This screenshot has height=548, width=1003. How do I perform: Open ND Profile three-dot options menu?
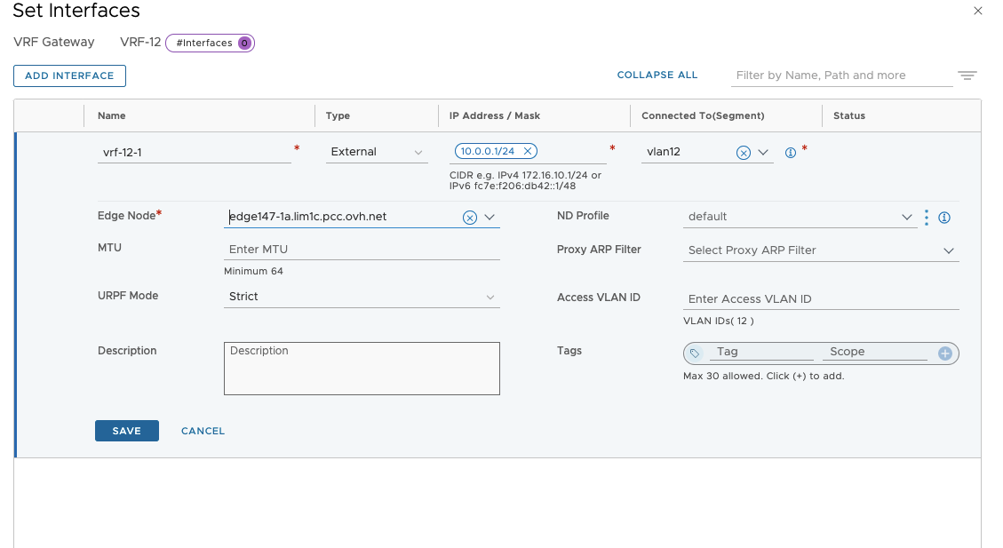[926, 218]
